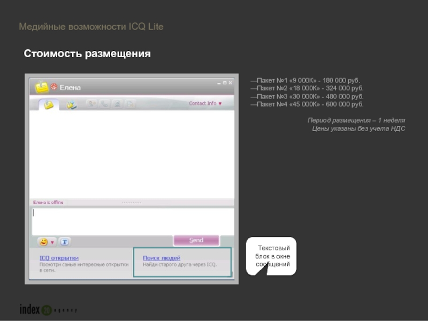The height and width of the screenshot is (321, 428).
Task: Click the Елена contact name in title bar
Action: 70,88
